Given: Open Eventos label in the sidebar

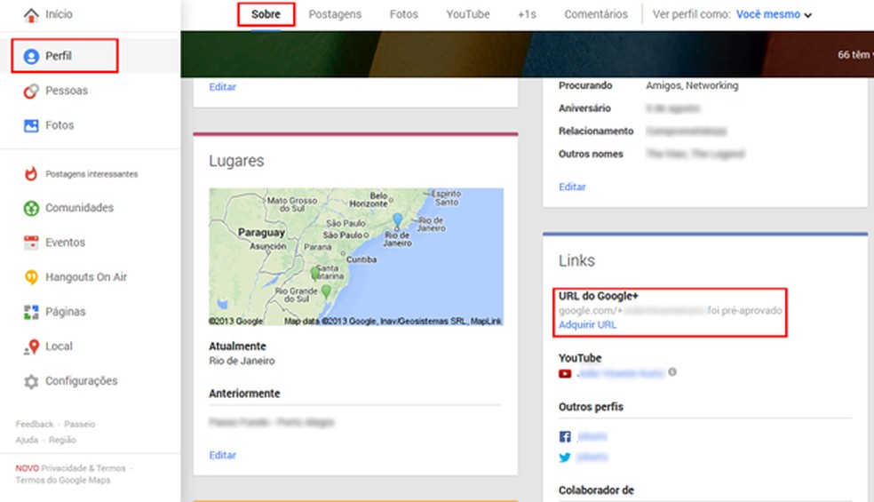Looking at the screenshot, I should (65, 243).
